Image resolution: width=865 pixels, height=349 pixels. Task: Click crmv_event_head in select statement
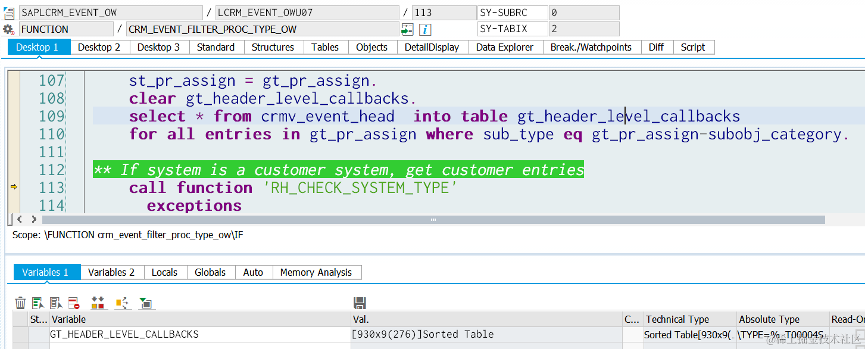[327, 116]
